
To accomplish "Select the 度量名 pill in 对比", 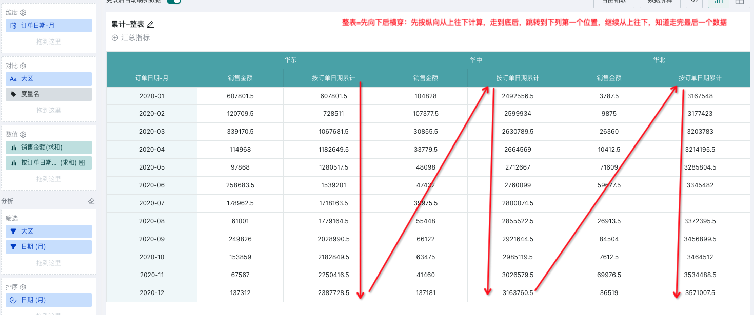I will click(49, 94).
